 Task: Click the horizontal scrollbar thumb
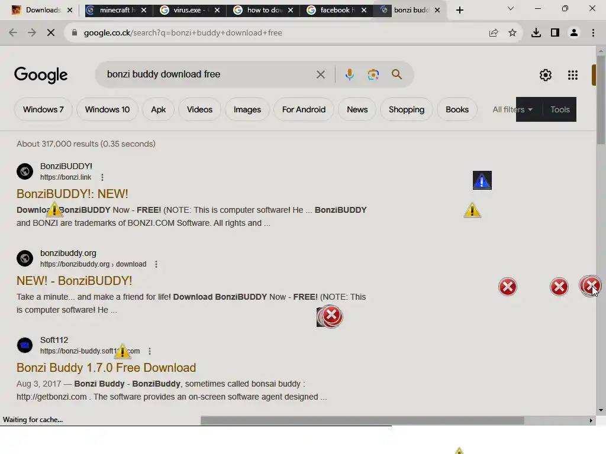tap(362, 420)
